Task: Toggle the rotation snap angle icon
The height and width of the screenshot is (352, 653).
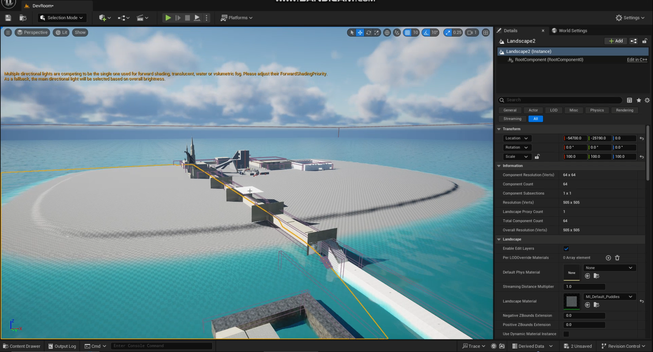Action: tap(426, 32)
